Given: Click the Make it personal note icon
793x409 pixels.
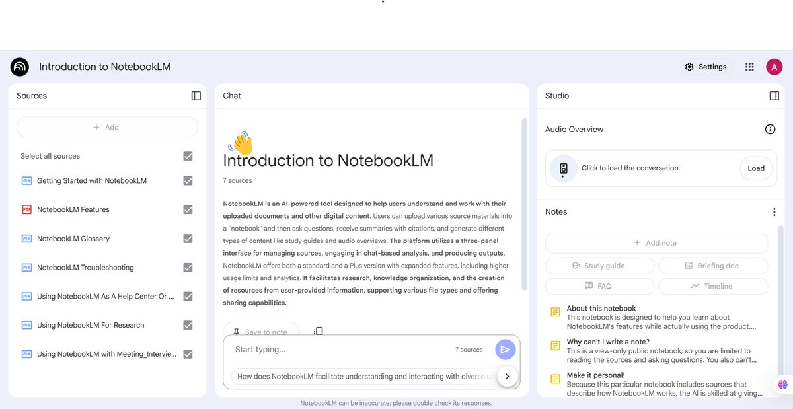Looking at the screenshot, I should [556, 379].
